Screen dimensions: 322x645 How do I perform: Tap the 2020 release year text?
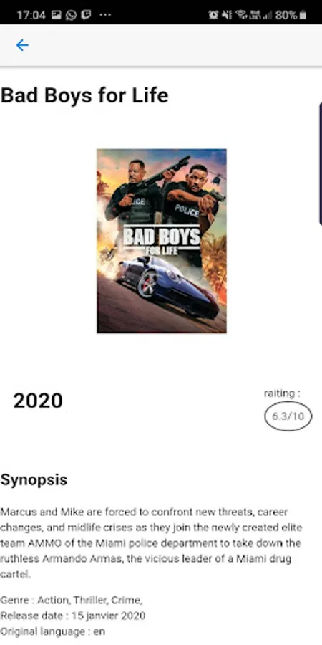38,401
